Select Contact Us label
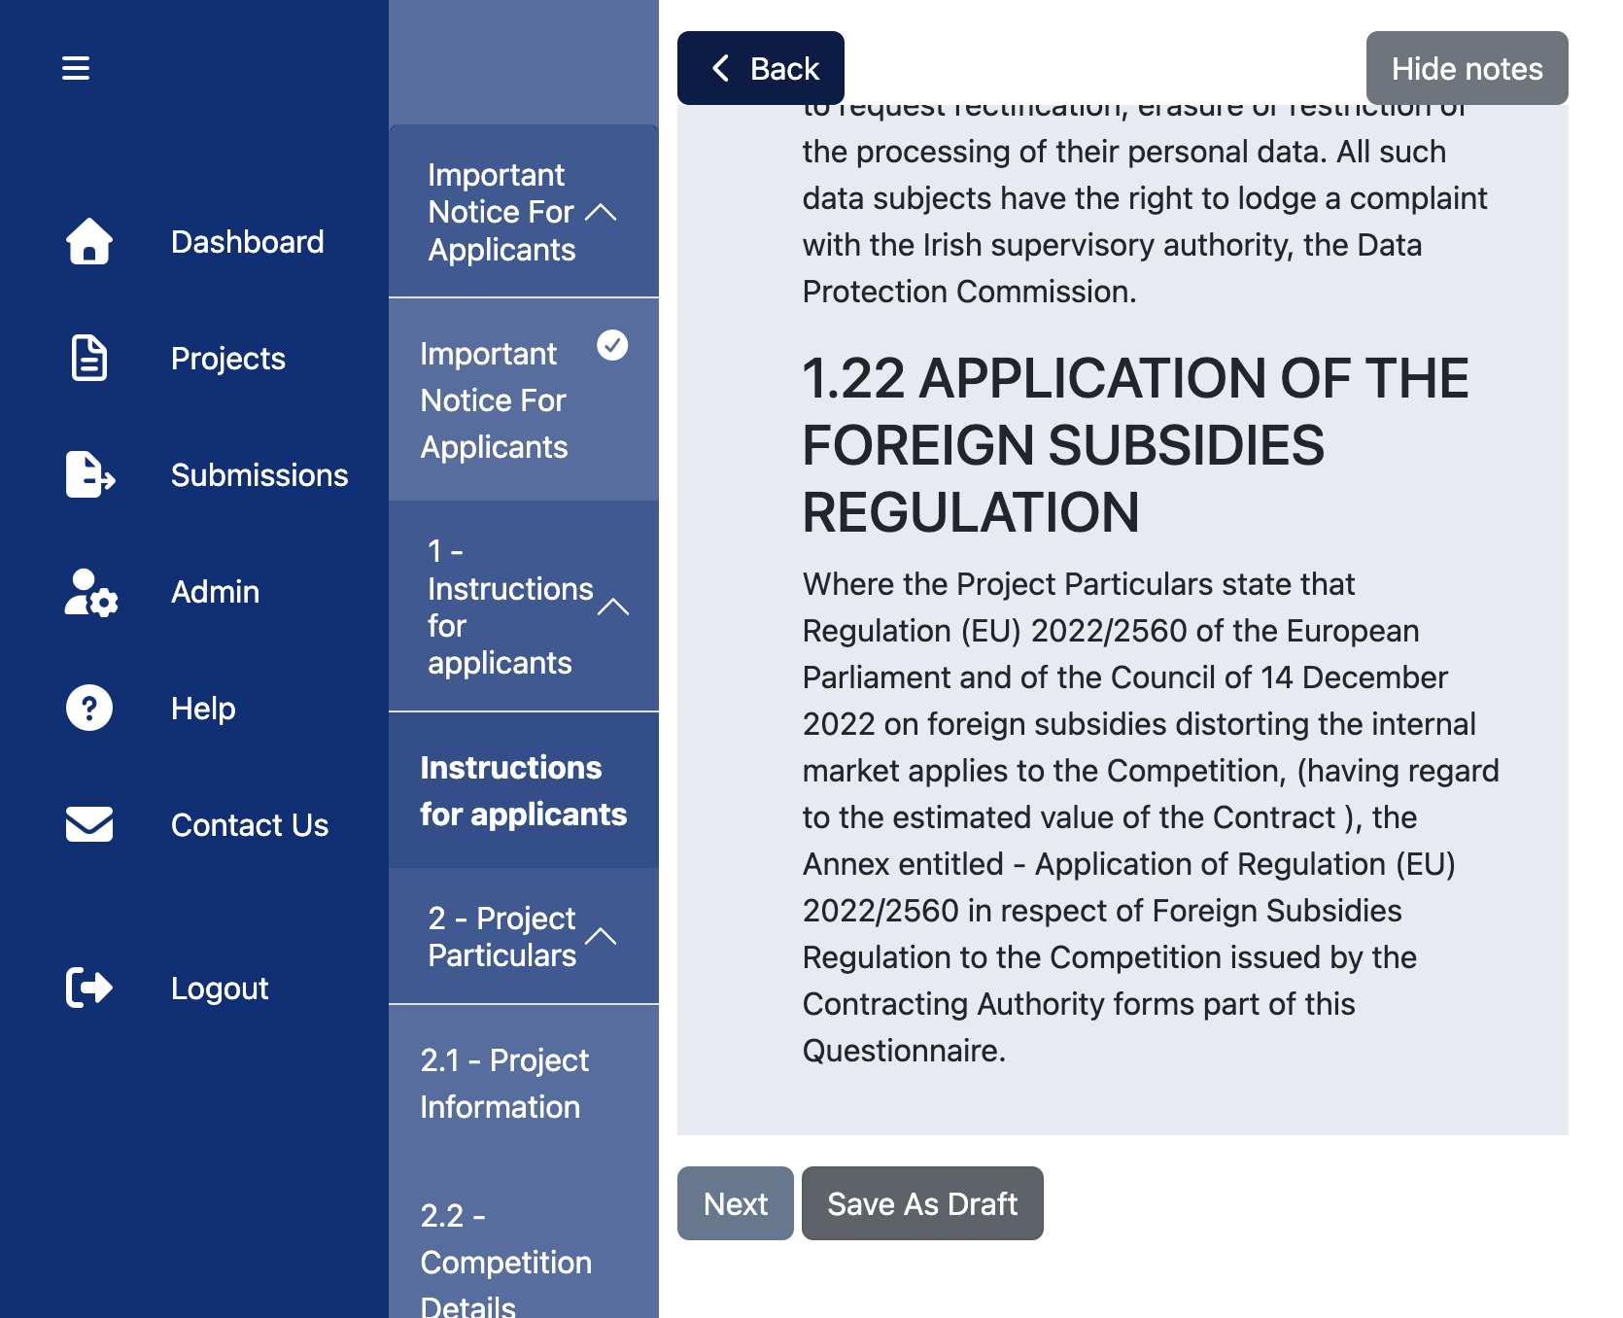 pyautogui.click(x=250, y=824)
